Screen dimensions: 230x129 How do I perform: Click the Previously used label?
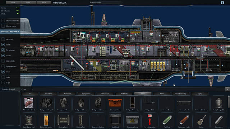[x=9, y=89]
